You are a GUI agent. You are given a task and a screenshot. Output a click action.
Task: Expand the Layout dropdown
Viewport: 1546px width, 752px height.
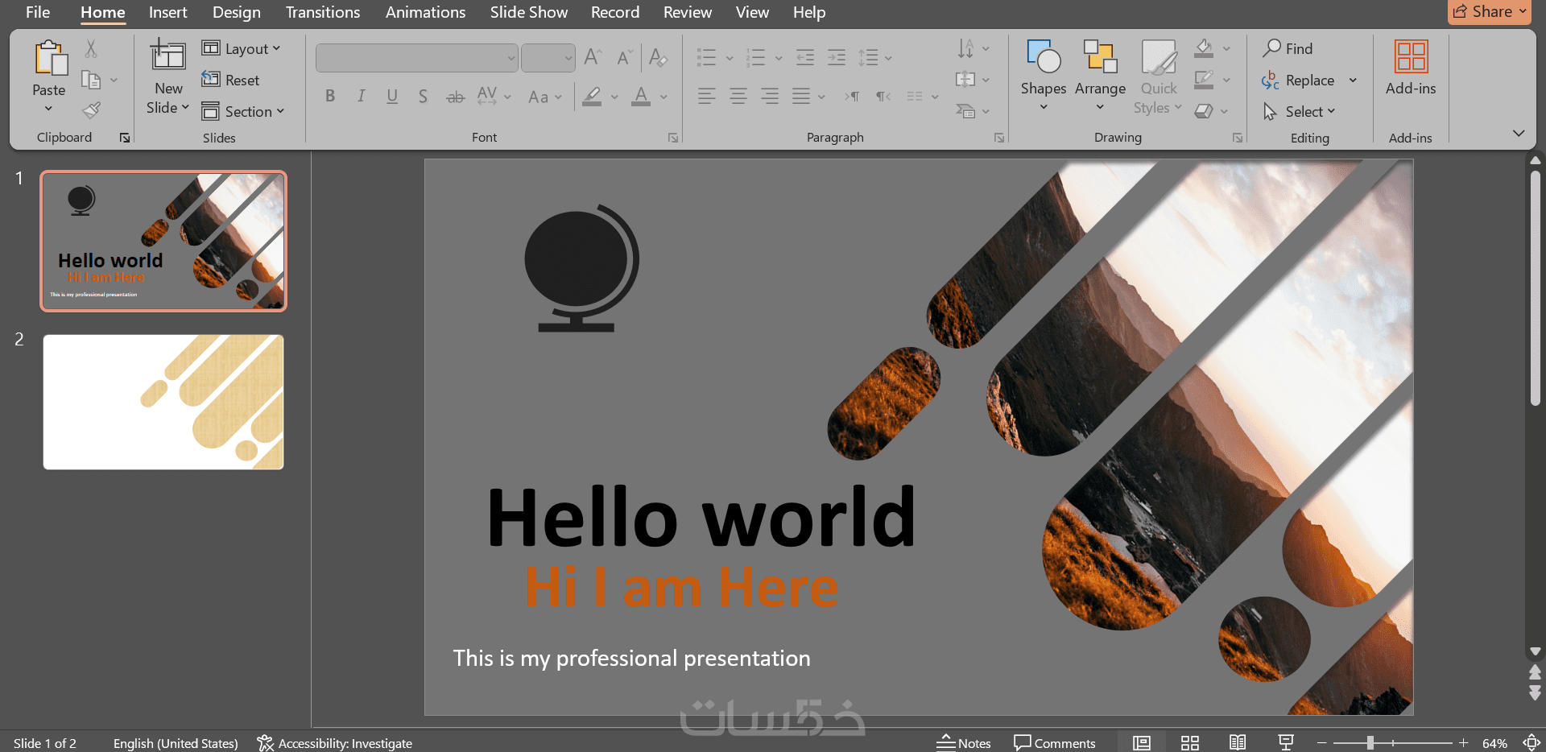click(241, 49)
